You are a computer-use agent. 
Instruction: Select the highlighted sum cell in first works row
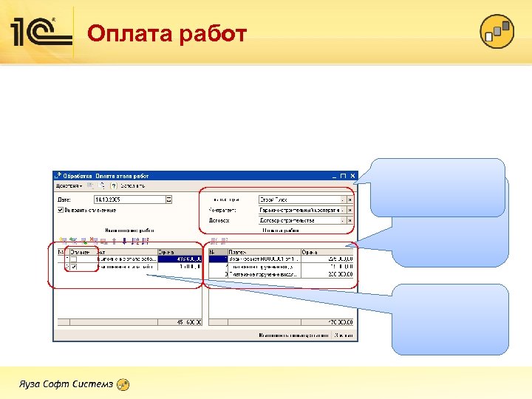click(180, 259)
